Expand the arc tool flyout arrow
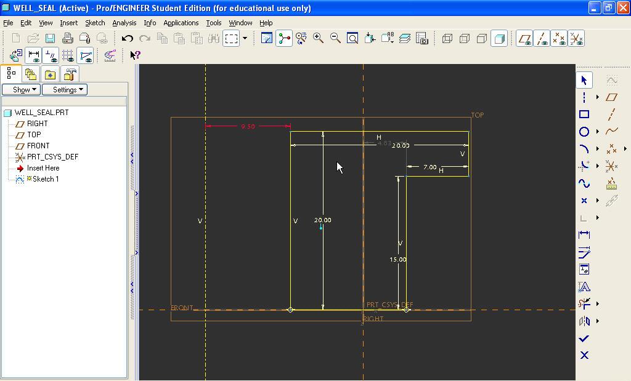631x381 pixels. click(x=598, y=149)
